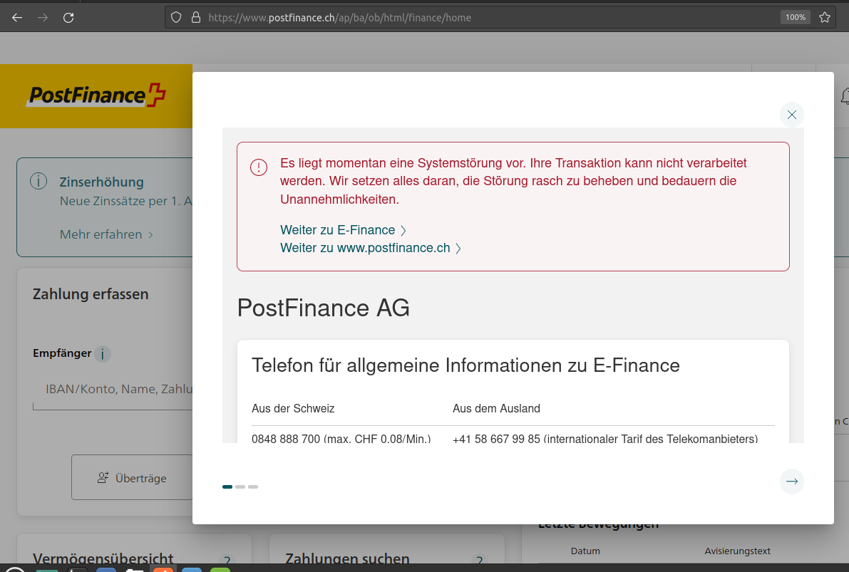Jump to the second pagination dot
The height and width of the screenshot is (572, 849).
(240, 487)
